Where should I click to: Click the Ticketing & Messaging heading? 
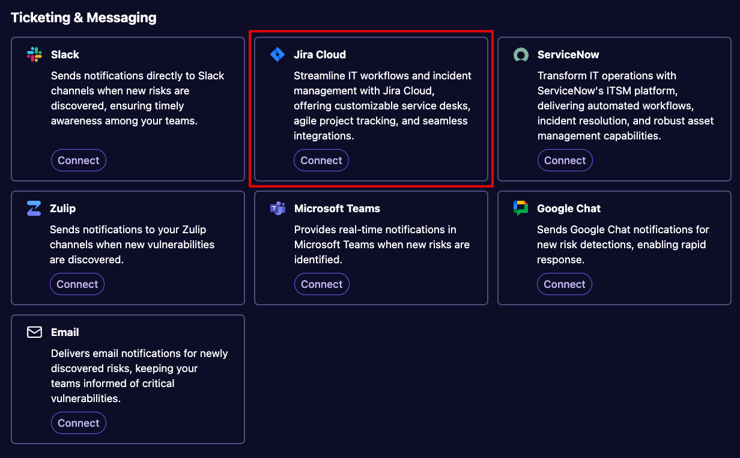tap(83, 17)
